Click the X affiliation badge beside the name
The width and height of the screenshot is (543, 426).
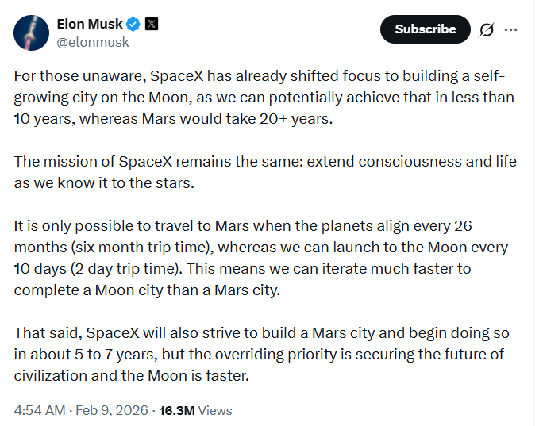click(x=152, y=25)
